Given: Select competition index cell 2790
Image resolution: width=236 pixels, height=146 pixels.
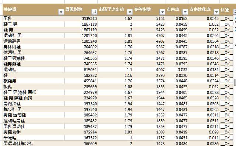Looking at the screenshot, I should click(149, 75).
